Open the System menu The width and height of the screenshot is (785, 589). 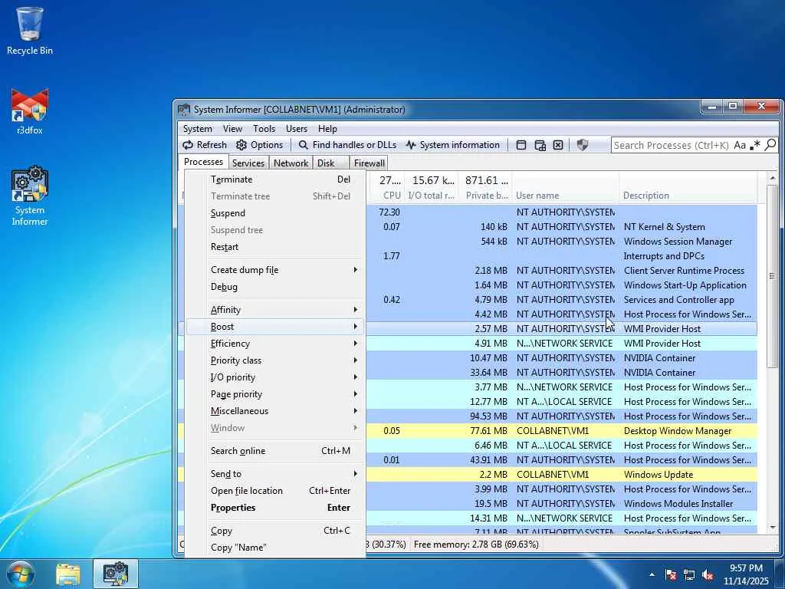coord(197,129)
